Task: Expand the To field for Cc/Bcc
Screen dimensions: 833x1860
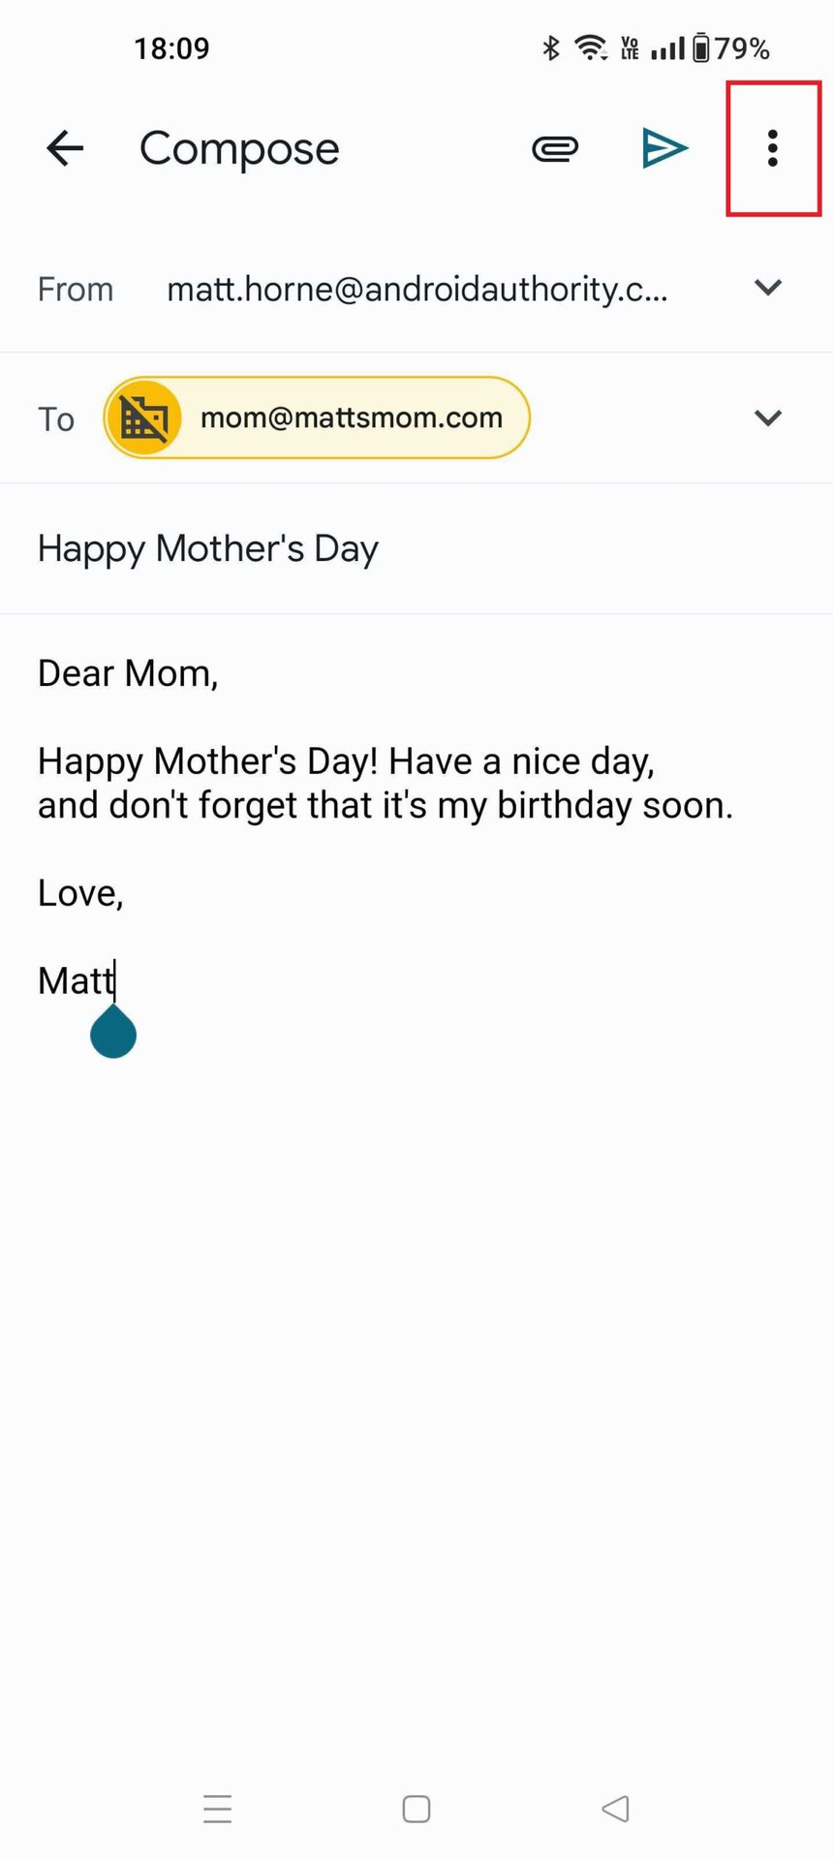Action: [768, 418]
